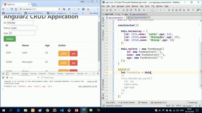
Task: Expand the logged Object in console
Action: [5, 86]
